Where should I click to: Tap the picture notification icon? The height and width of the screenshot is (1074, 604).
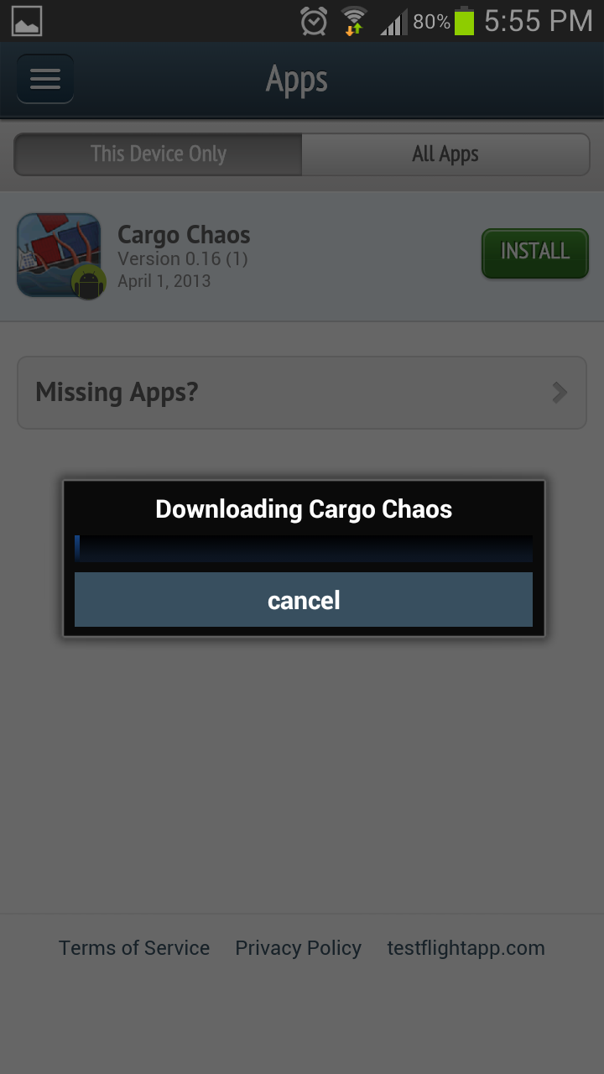(28, 21)
